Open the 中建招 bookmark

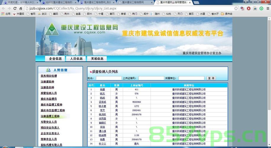pyautogui.click(x=18, y=14)
